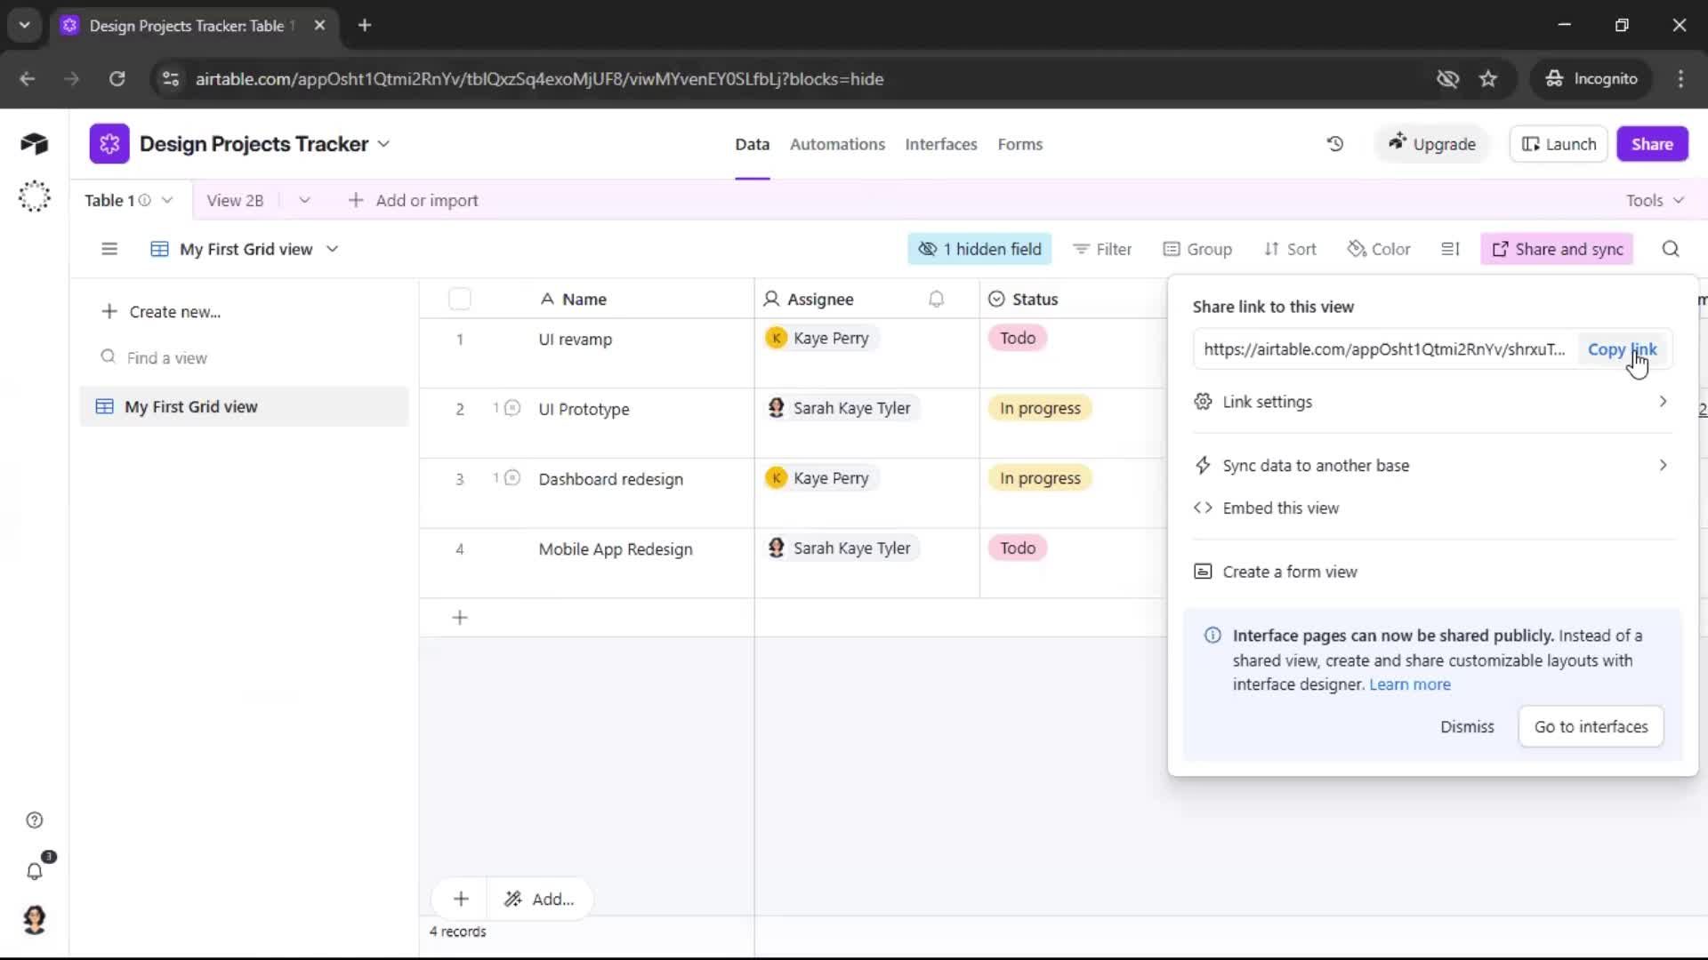The width and height of the screenshot is (1708, 960).
Task: Reload the browser page
Action: tap(117, 79)
